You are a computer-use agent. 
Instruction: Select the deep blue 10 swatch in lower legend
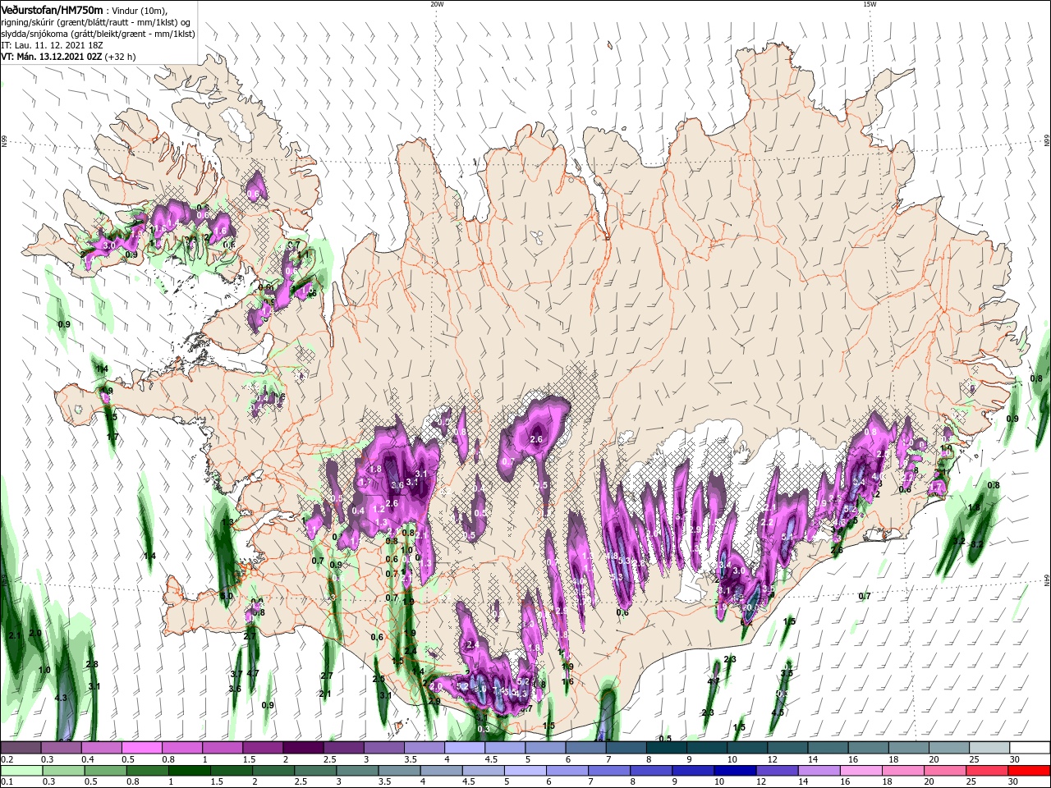(x=735, y=771)
